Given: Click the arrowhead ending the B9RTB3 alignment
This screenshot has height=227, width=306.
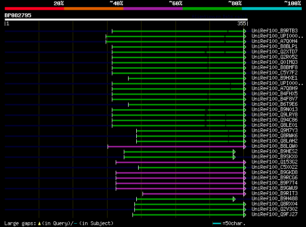Looking at the screenshot, I should coord(245,31).
